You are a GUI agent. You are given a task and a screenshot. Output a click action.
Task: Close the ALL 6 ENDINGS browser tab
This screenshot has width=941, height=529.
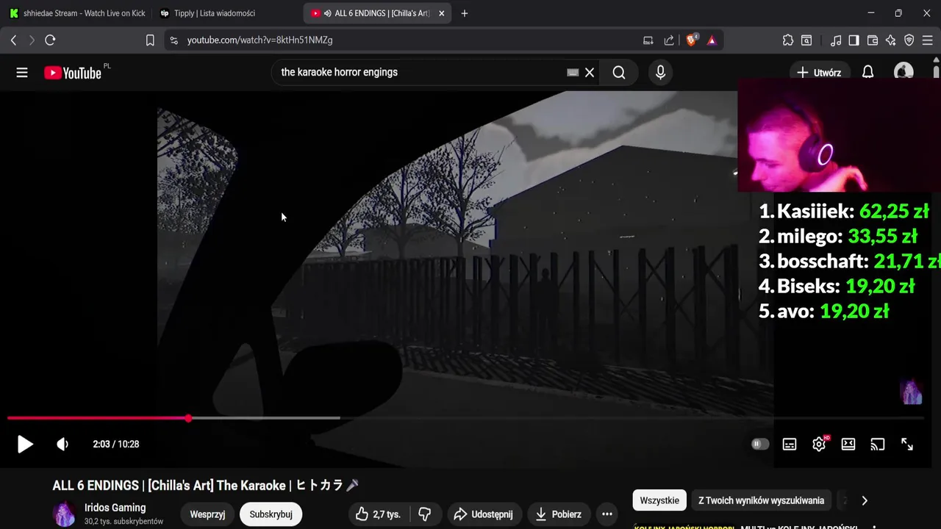[x=441, y=13]
